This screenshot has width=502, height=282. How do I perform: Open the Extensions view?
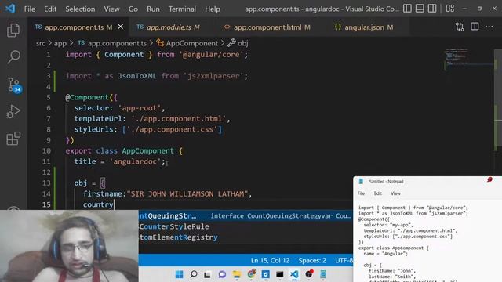click(x=13, y=139)
